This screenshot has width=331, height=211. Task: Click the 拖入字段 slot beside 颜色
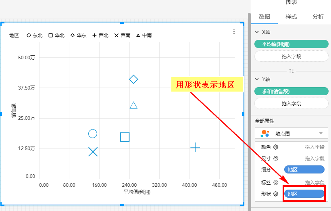pyautogui.click(x=314, y=147)
